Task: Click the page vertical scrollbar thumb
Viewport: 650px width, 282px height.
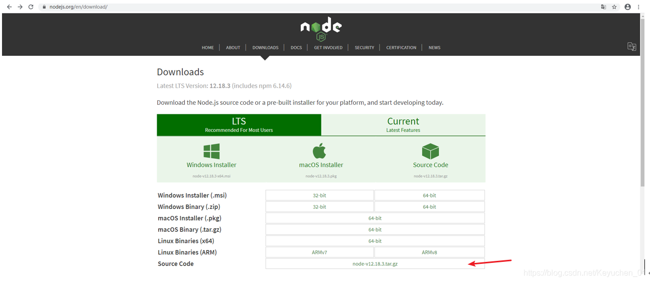Action: click(x=642, y=103)
